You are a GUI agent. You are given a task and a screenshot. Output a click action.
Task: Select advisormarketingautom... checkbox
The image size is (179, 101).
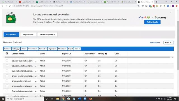7,66
